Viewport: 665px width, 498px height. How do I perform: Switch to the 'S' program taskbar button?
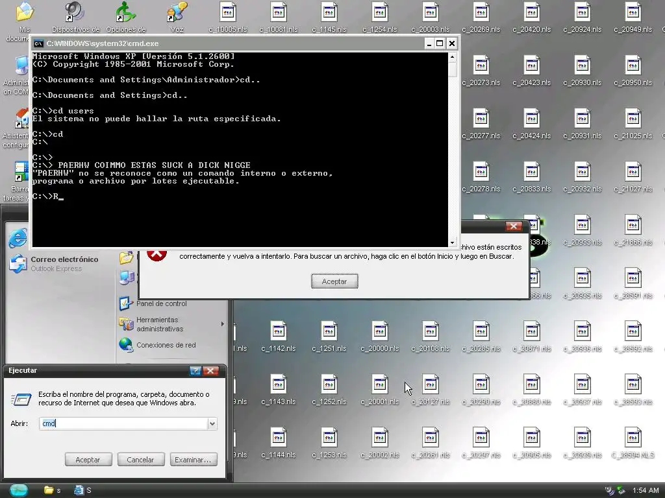(x=82, y=490)
